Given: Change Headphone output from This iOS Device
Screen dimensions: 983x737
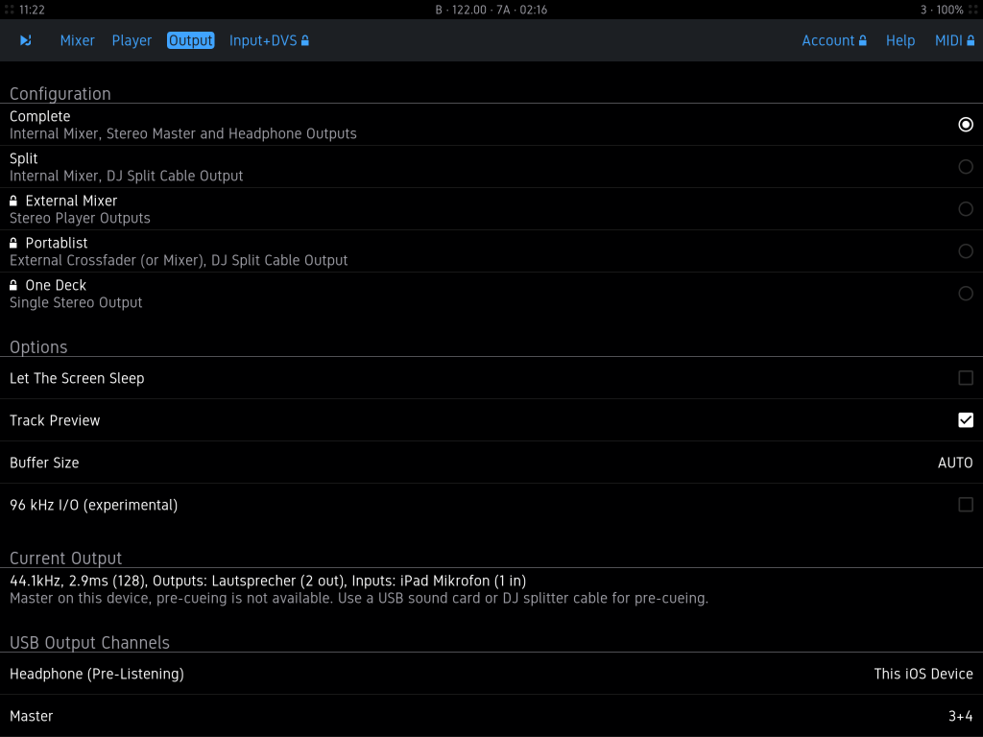Looking at the screenshot, I should pyautogui.click(x=923, y=674).
